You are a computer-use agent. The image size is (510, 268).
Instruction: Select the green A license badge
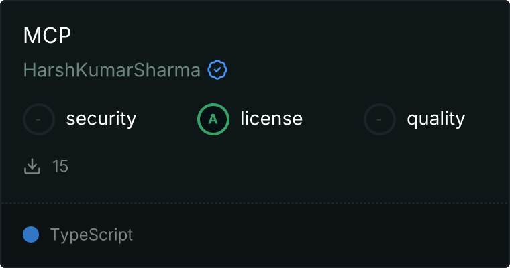point(213,119)
